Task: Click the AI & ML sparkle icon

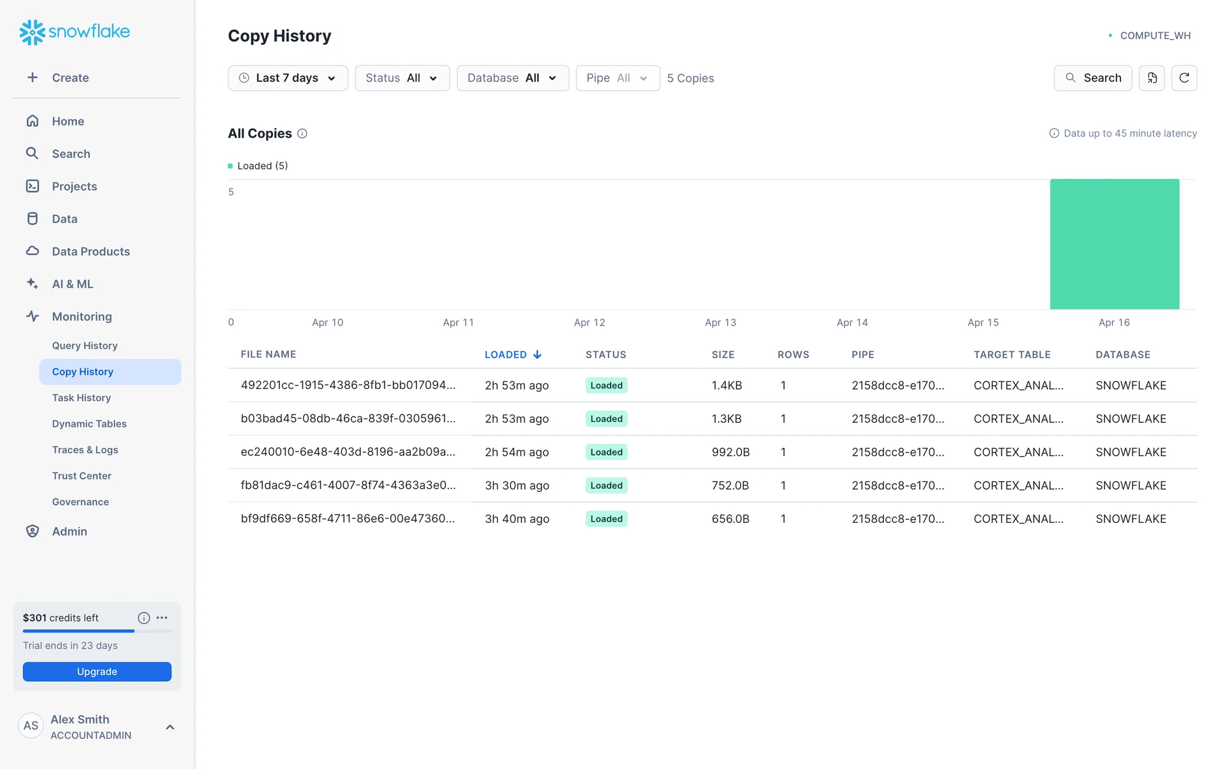Action: pos(32,283)
